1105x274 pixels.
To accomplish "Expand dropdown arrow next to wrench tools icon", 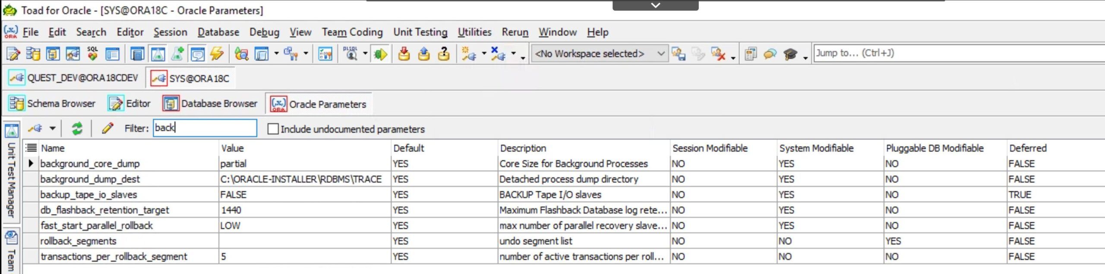I will [306, 54].
